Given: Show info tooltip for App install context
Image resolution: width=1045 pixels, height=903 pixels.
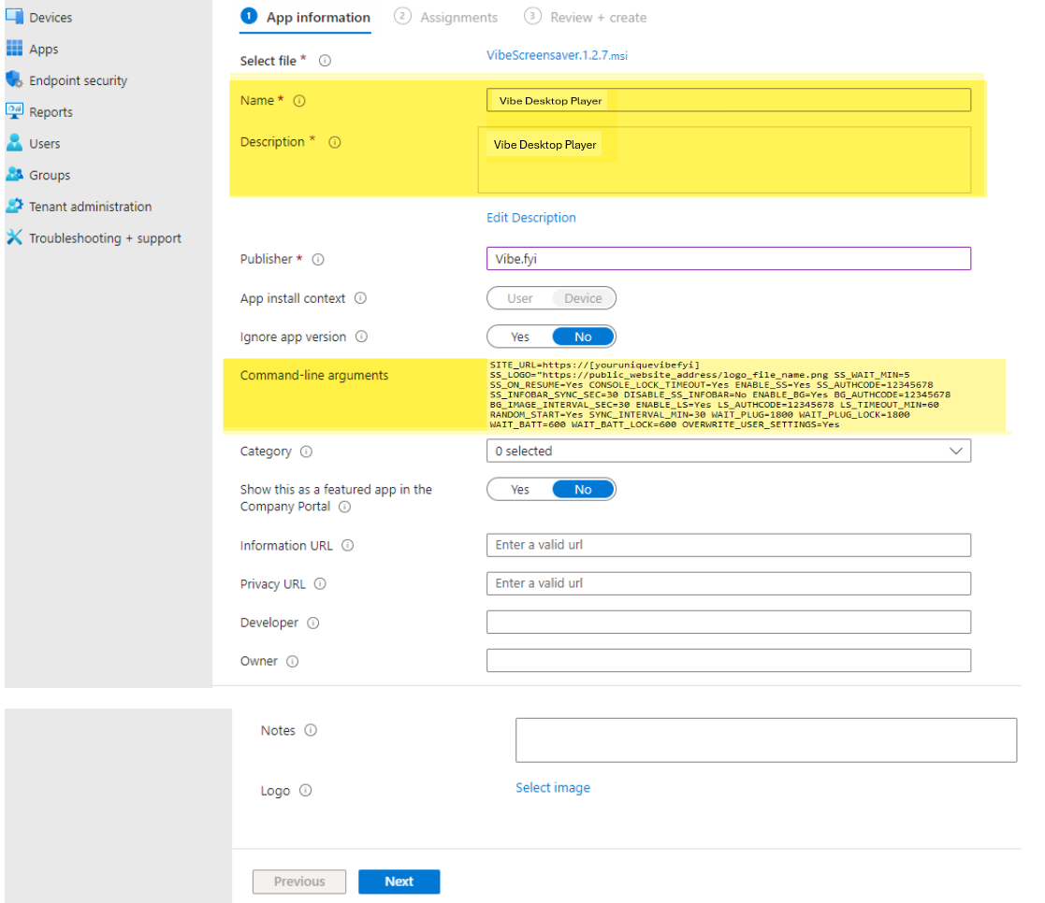Looking at the screenshot, I should pos(360,297).
